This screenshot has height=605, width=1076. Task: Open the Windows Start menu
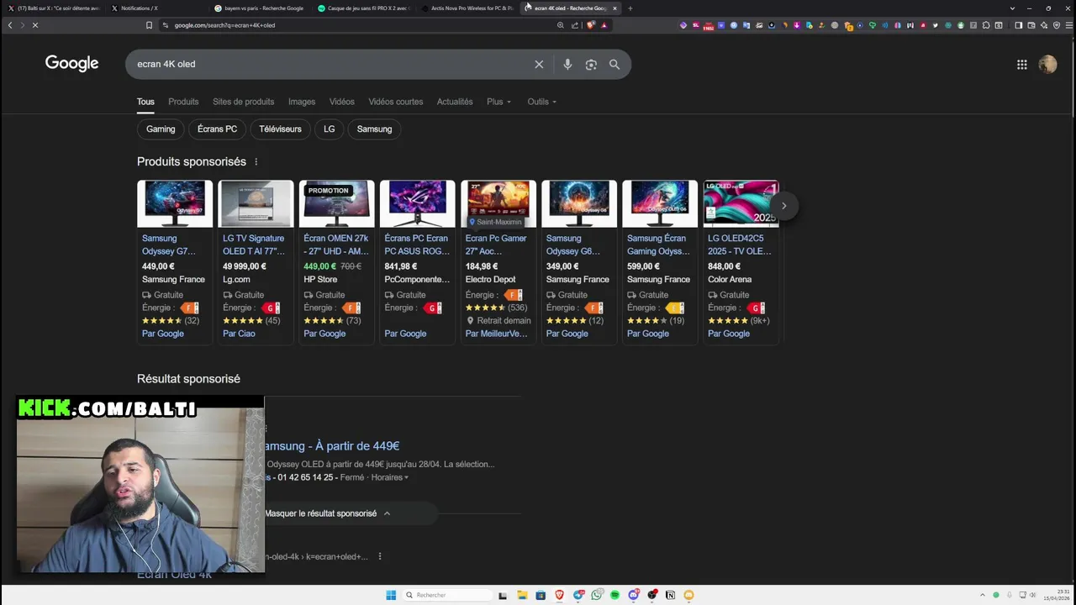coord(391,595)
